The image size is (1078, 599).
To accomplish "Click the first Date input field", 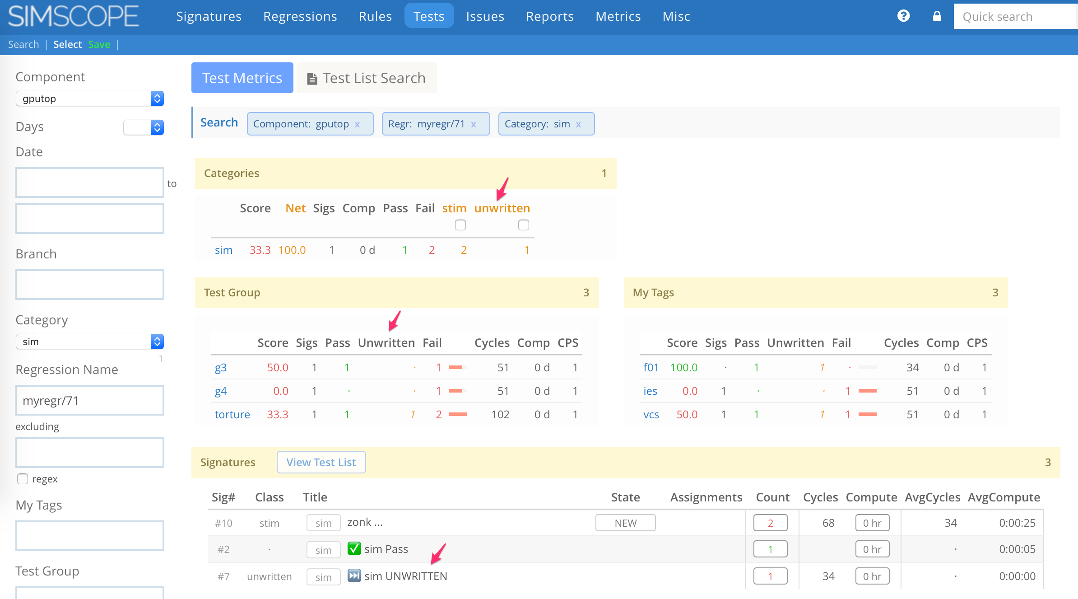I will pos(90,183).
